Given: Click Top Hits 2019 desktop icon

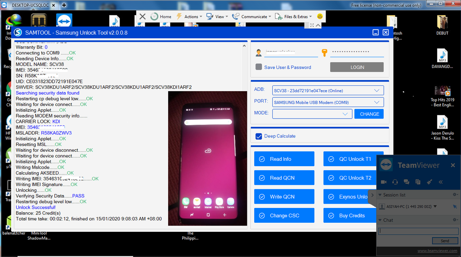Looking at the screenshot, I should (442, 96).
